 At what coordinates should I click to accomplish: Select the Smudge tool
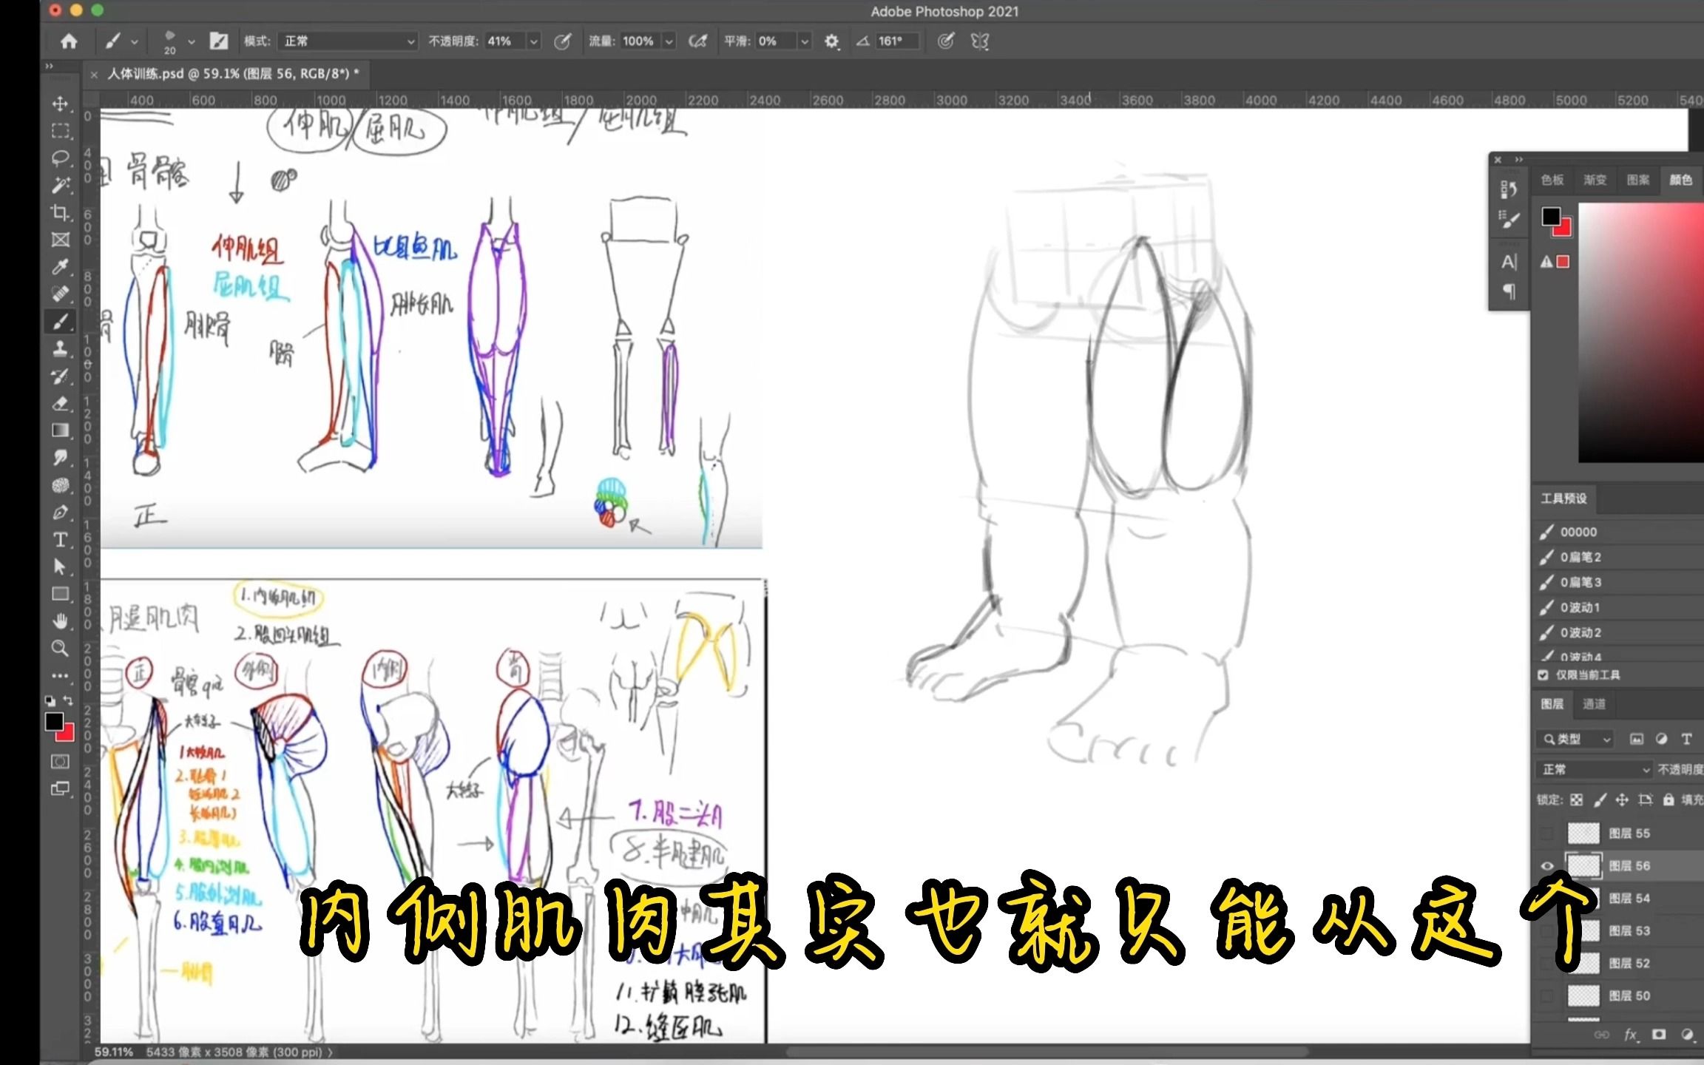pos(61,458)
